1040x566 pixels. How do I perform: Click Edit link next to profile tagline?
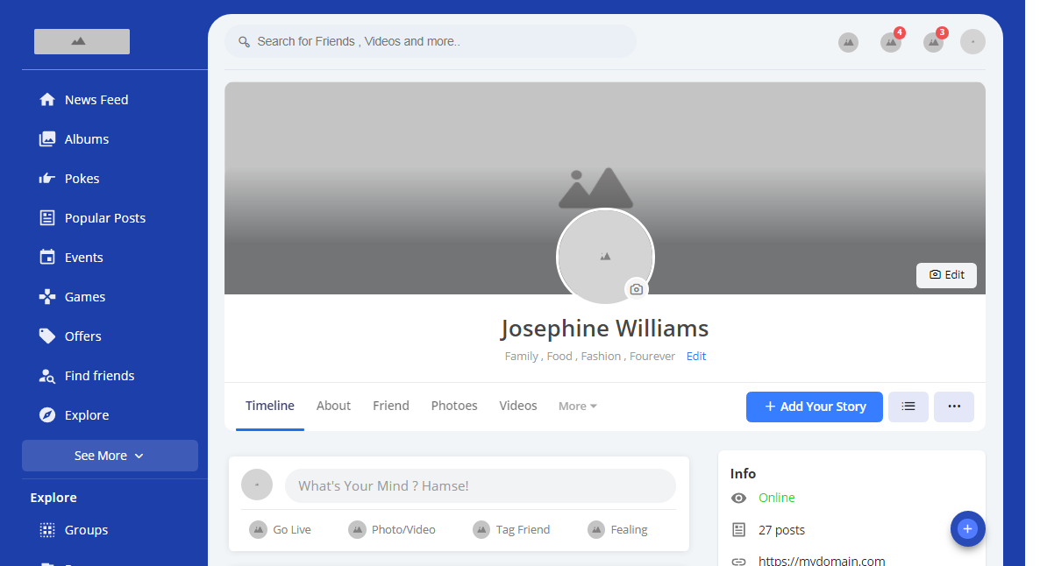(x=696, y=357)
